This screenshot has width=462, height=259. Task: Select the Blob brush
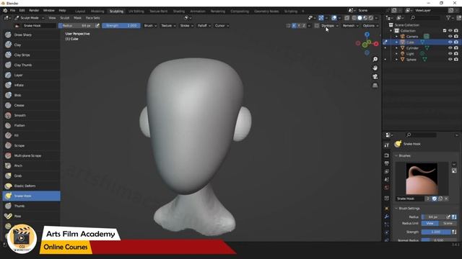31,95
